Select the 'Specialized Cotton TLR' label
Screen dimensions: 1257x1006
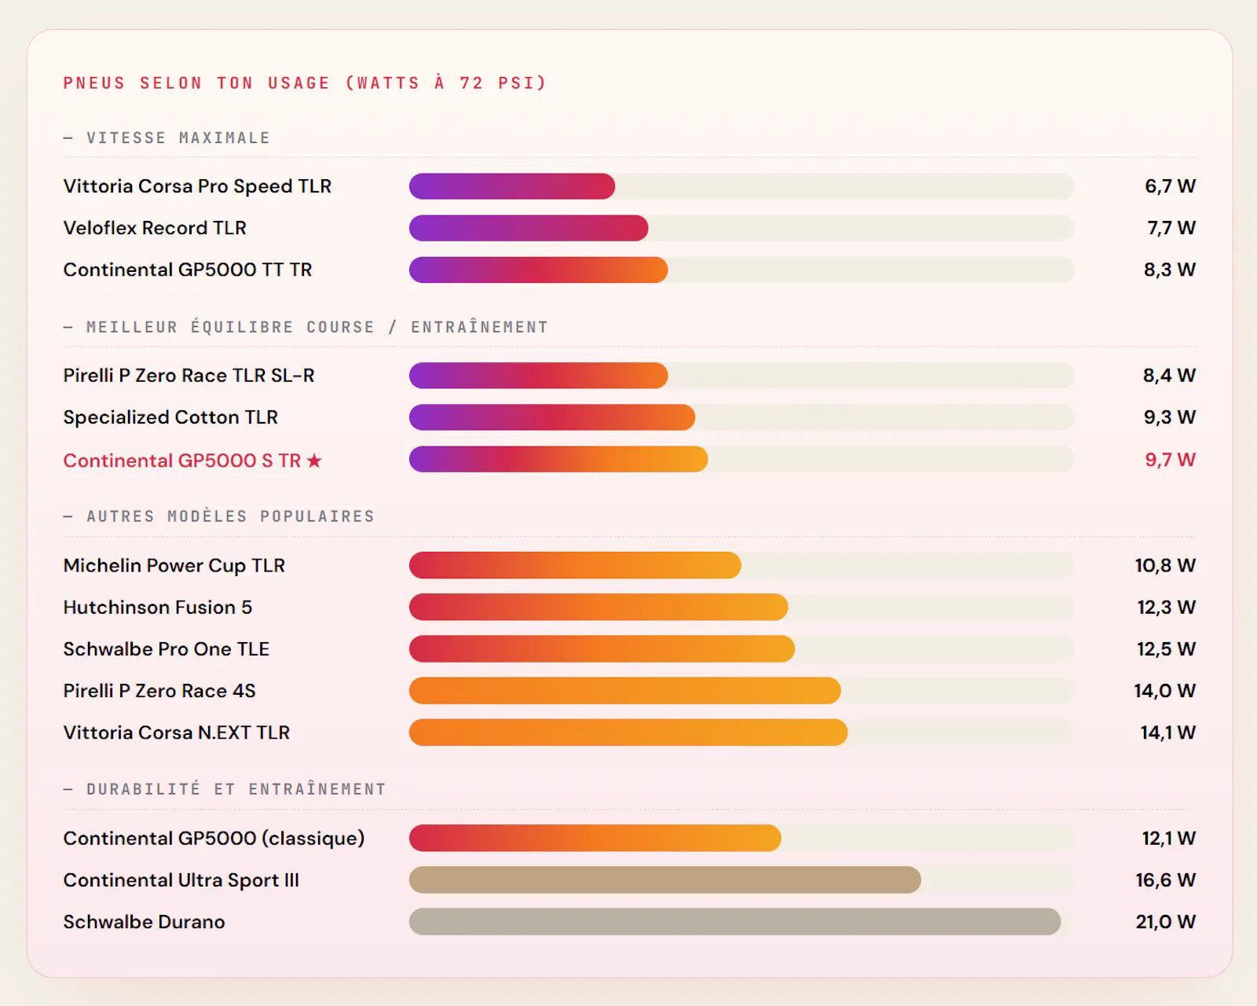click(x=170, y=417)
